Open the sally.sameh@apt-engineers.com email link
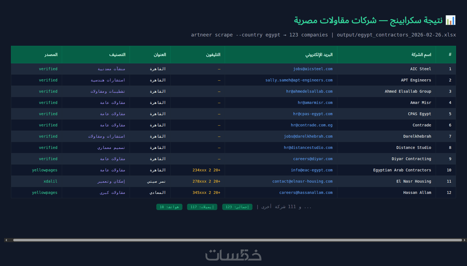467x266 pixels. [299, 80]
